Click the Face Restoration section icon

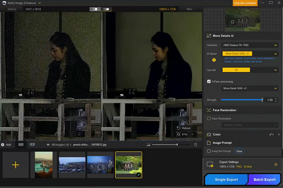click(x=209, y=110)
